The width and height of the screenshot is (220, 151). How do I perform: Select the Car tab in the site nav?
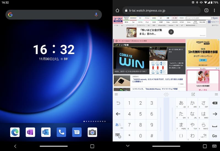pyautogui.click(x=133, y=22)
